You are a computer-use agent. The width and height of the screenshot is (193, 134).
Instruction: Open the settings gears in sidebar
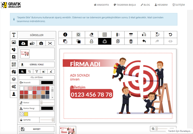coord(14,86)
